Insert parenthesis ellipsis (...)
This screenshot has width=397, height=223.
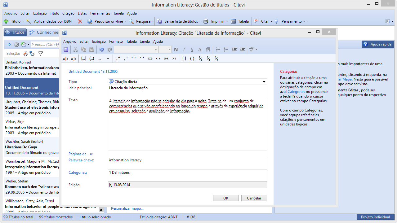(x=92, y=59)
